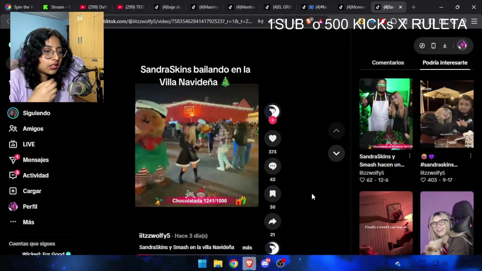Select the Podría interesarte tab
The width and height of the screenshot is (482, 271).
(x=445, y=62)
